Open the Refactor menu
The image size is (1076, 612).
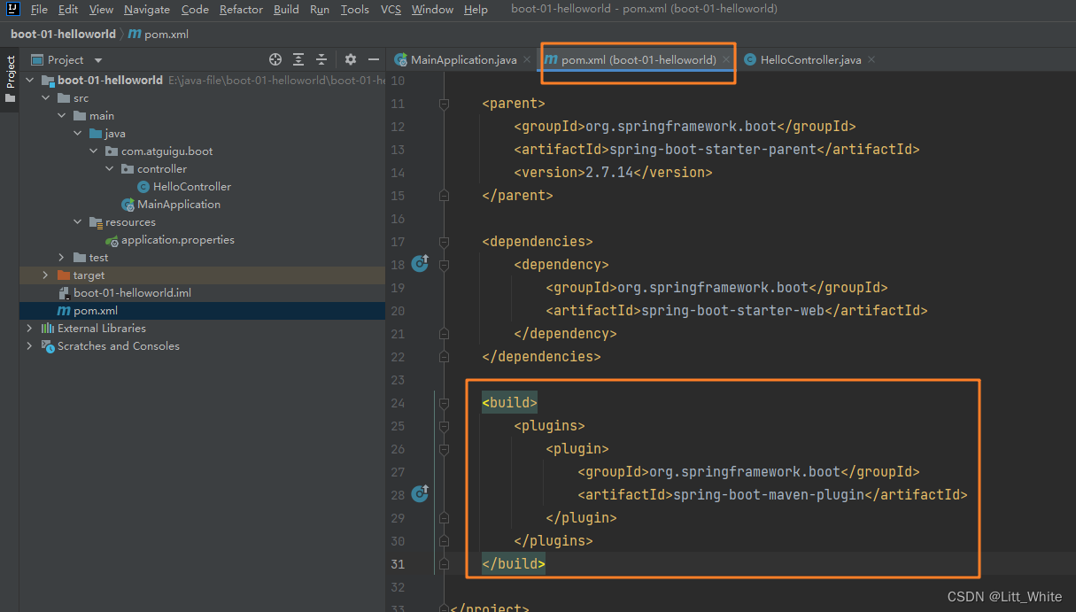[241, 10]
